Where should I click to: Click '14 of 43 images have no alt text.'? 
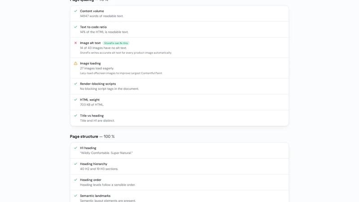click(x=103, y=48)
